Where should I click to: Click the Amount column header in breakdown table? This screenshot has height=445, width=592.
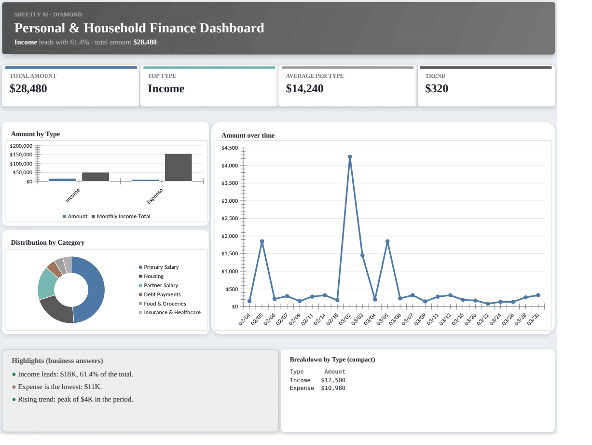335,372
